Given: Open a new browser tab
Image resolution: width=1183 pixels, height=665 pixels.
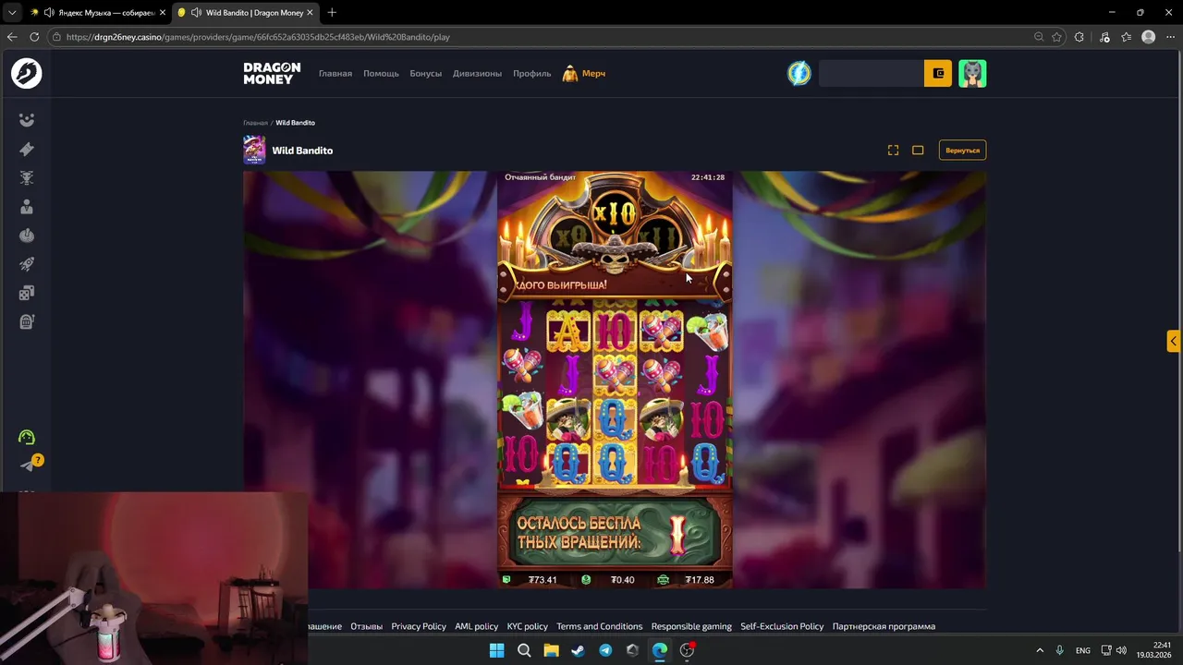Looking at the screenshot, I should click(x=332, y=13).
